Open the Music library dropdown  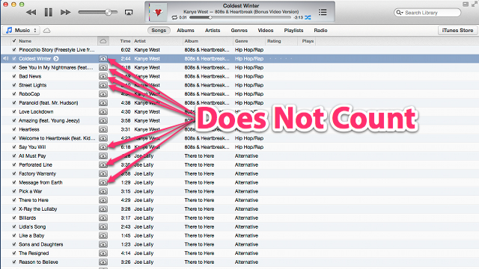click(x=22, y=30)
